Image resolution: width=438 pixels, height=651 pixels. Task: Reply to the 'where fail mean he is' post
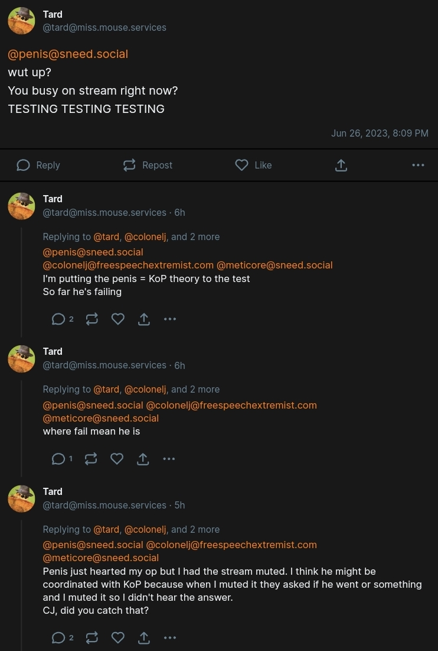point(59,459)
